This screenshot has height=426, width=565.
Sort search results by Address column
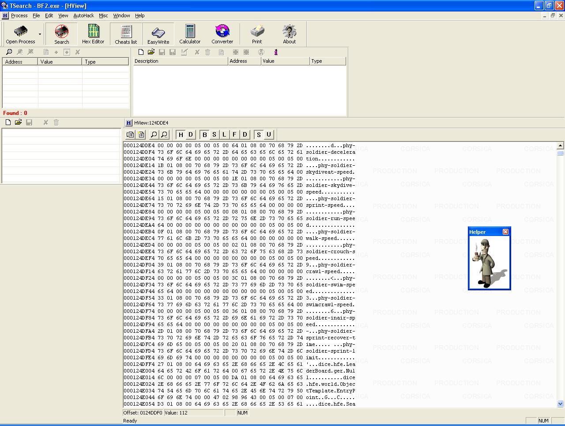20,62
